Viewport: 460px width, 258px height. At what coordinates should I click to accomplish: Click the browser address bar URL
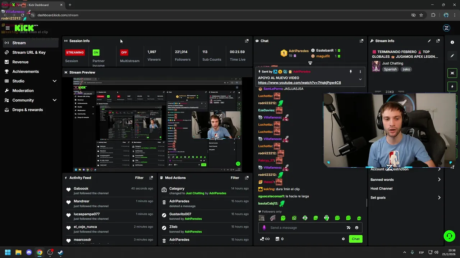click(x=58, y=15)
